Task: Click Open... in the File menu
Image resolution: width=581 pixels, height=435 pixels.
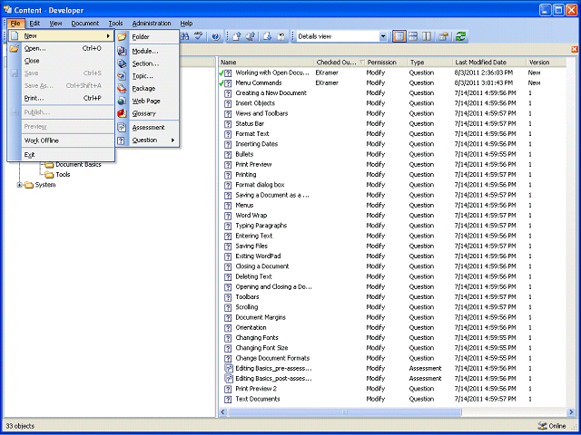Action: pos(61,48)
